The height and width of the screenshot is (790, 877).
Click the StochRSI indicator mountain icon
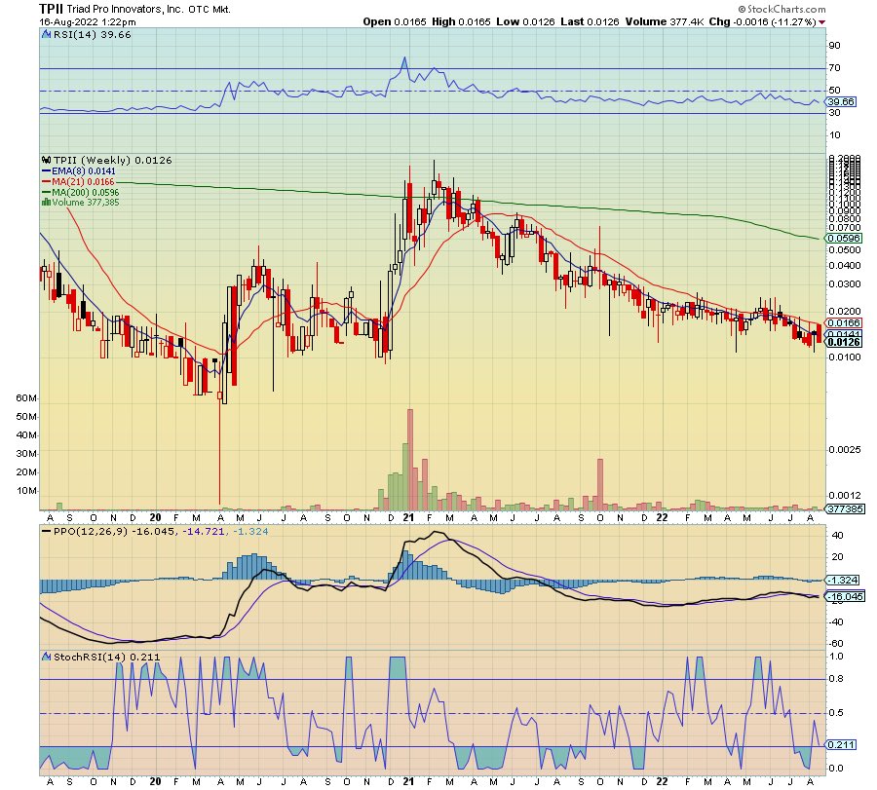click(47, 657)
